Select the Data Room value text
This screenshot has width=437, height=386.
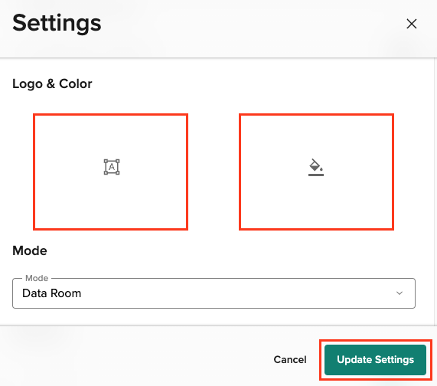click(x=52, y=293)
